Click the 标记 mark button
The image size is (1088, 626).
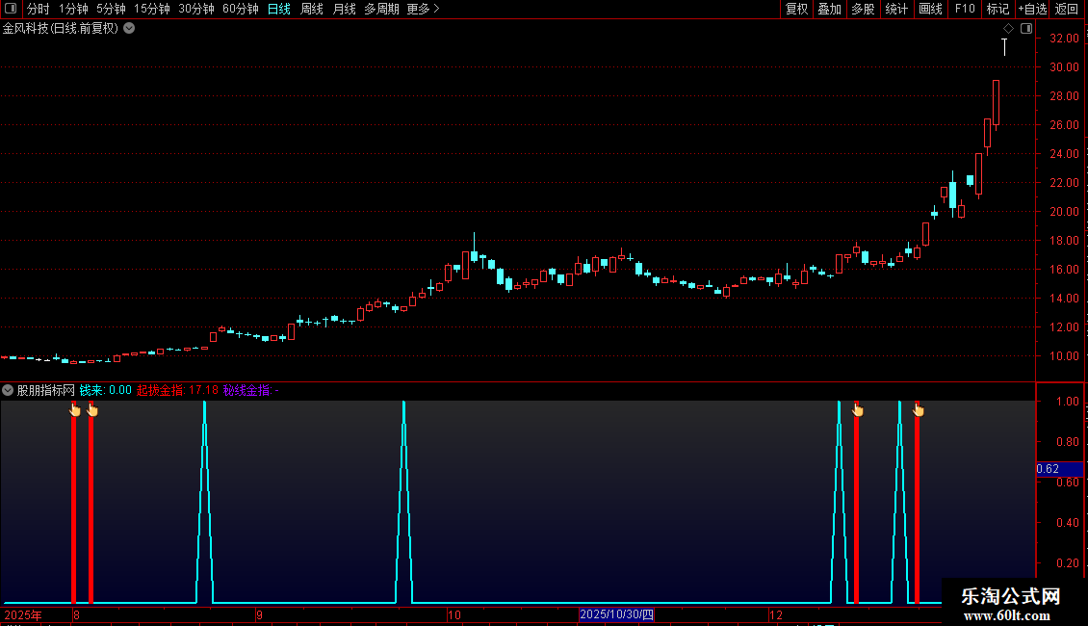pos(997,9)
